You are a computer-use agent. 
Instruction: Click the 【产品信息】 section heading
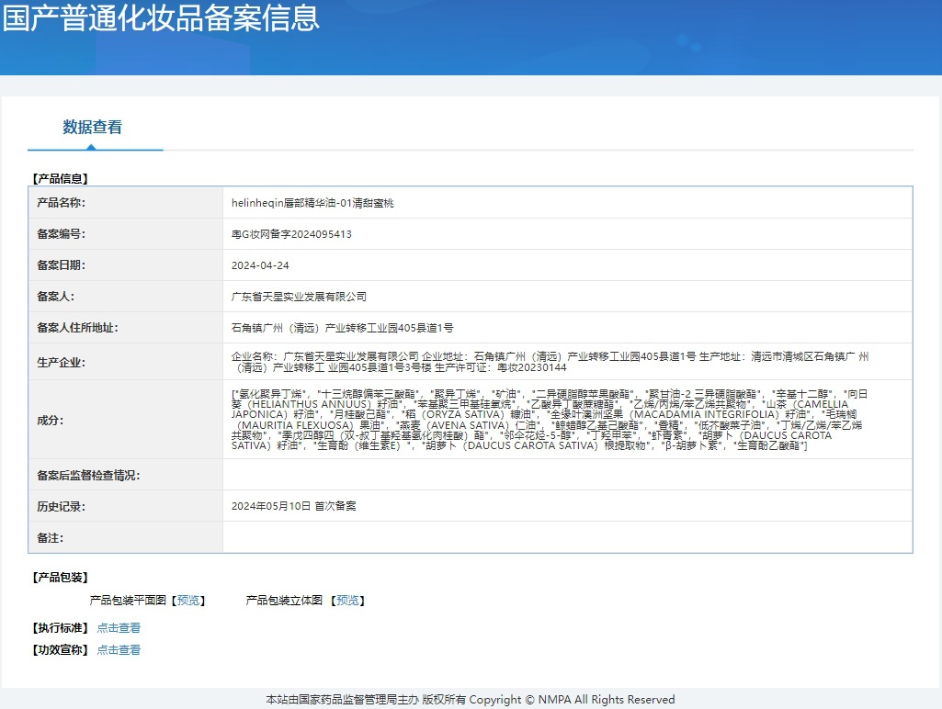(60, 178)
